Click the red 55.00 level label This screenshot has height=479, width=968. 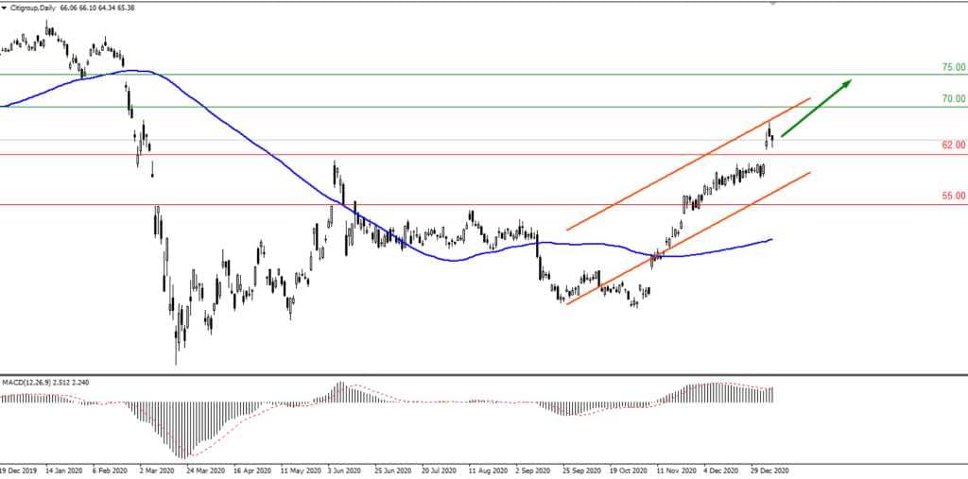pos(953,197)
